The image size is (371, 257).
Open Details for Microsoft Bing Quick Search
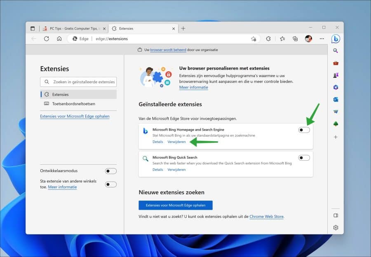[x=157, y=170]
